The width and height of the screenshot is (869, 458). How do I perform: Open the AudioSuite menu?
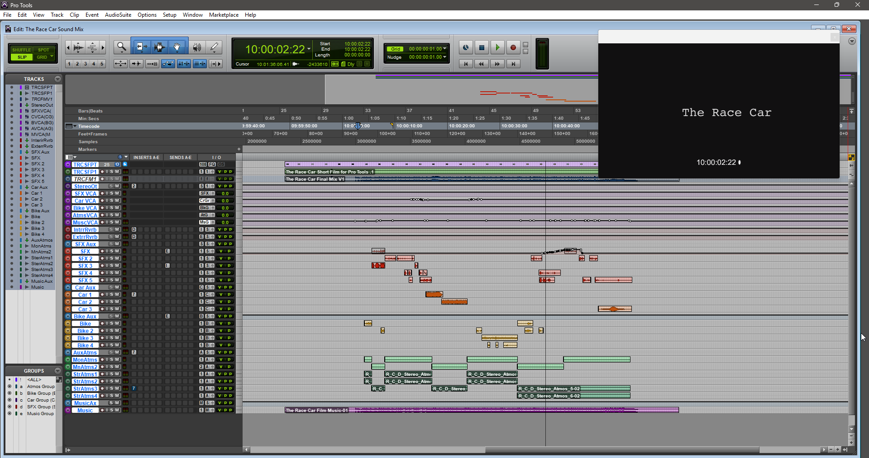(x=118, y=15)
